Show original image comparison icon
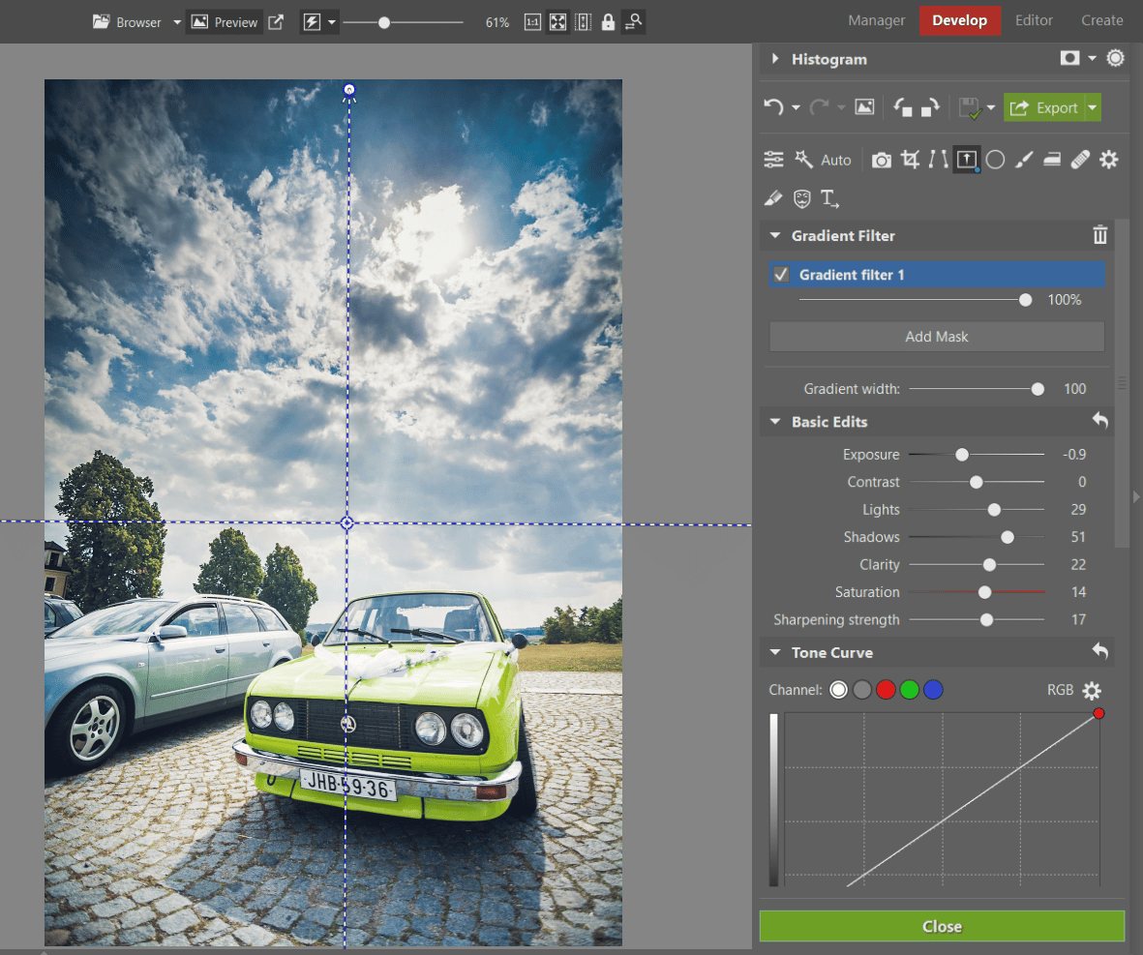 (864, 107)
